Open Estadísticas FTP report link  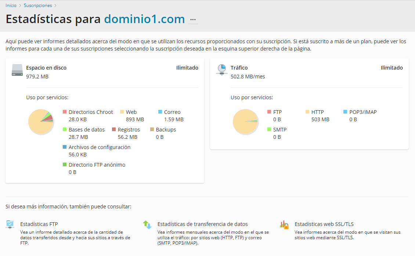coord(39,224)
